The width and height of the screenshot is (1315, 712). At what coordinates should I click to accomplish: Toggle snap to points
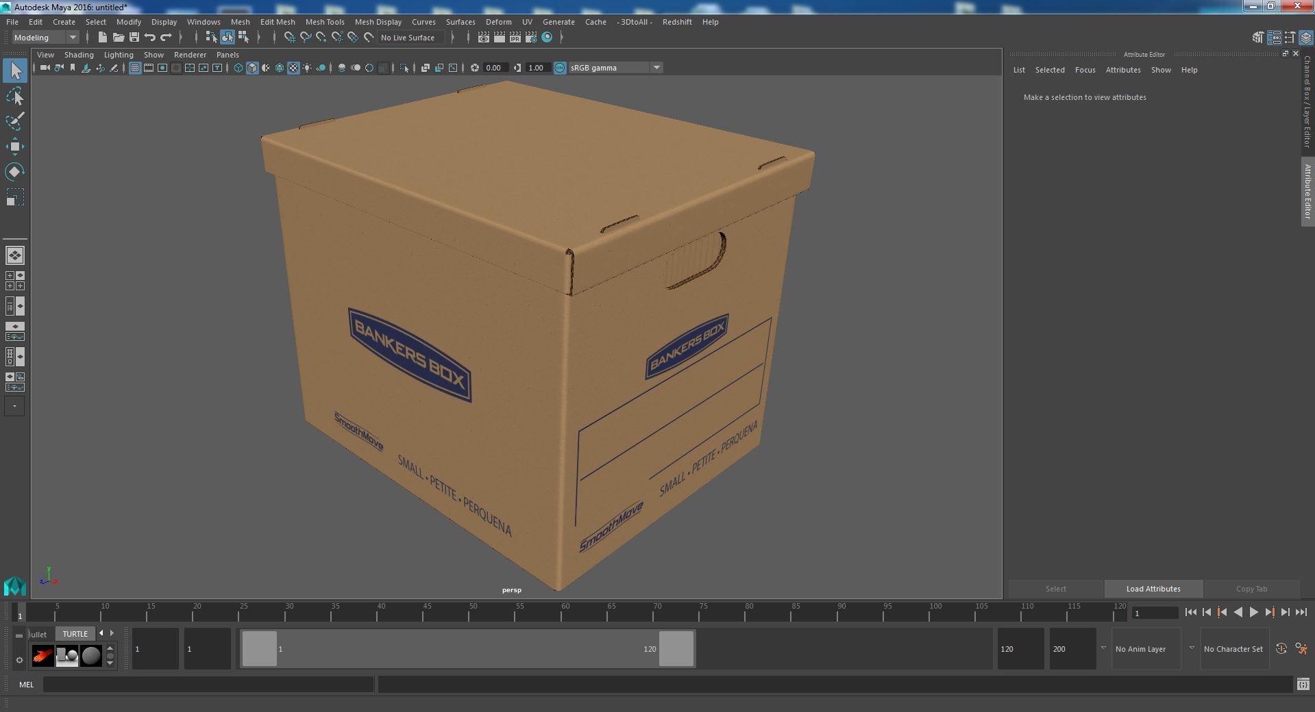[x=321, y=38]
